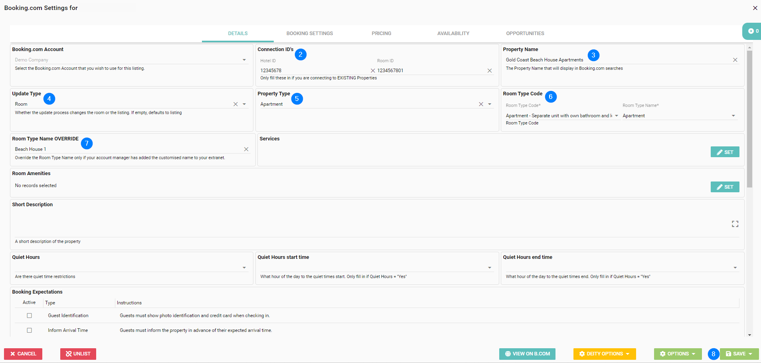
Task: Enable Inform Arrival Time expectation
Action: 29,330
